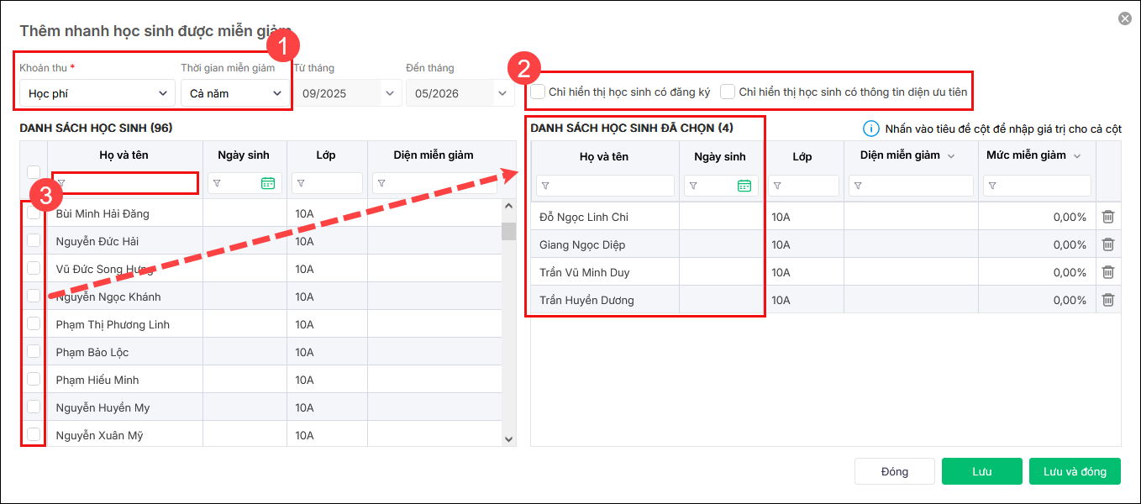Remove Giang Ngọc Diệp using trash icon
The height and width of the screenshot is (504, 1141).
[1108, 244]
